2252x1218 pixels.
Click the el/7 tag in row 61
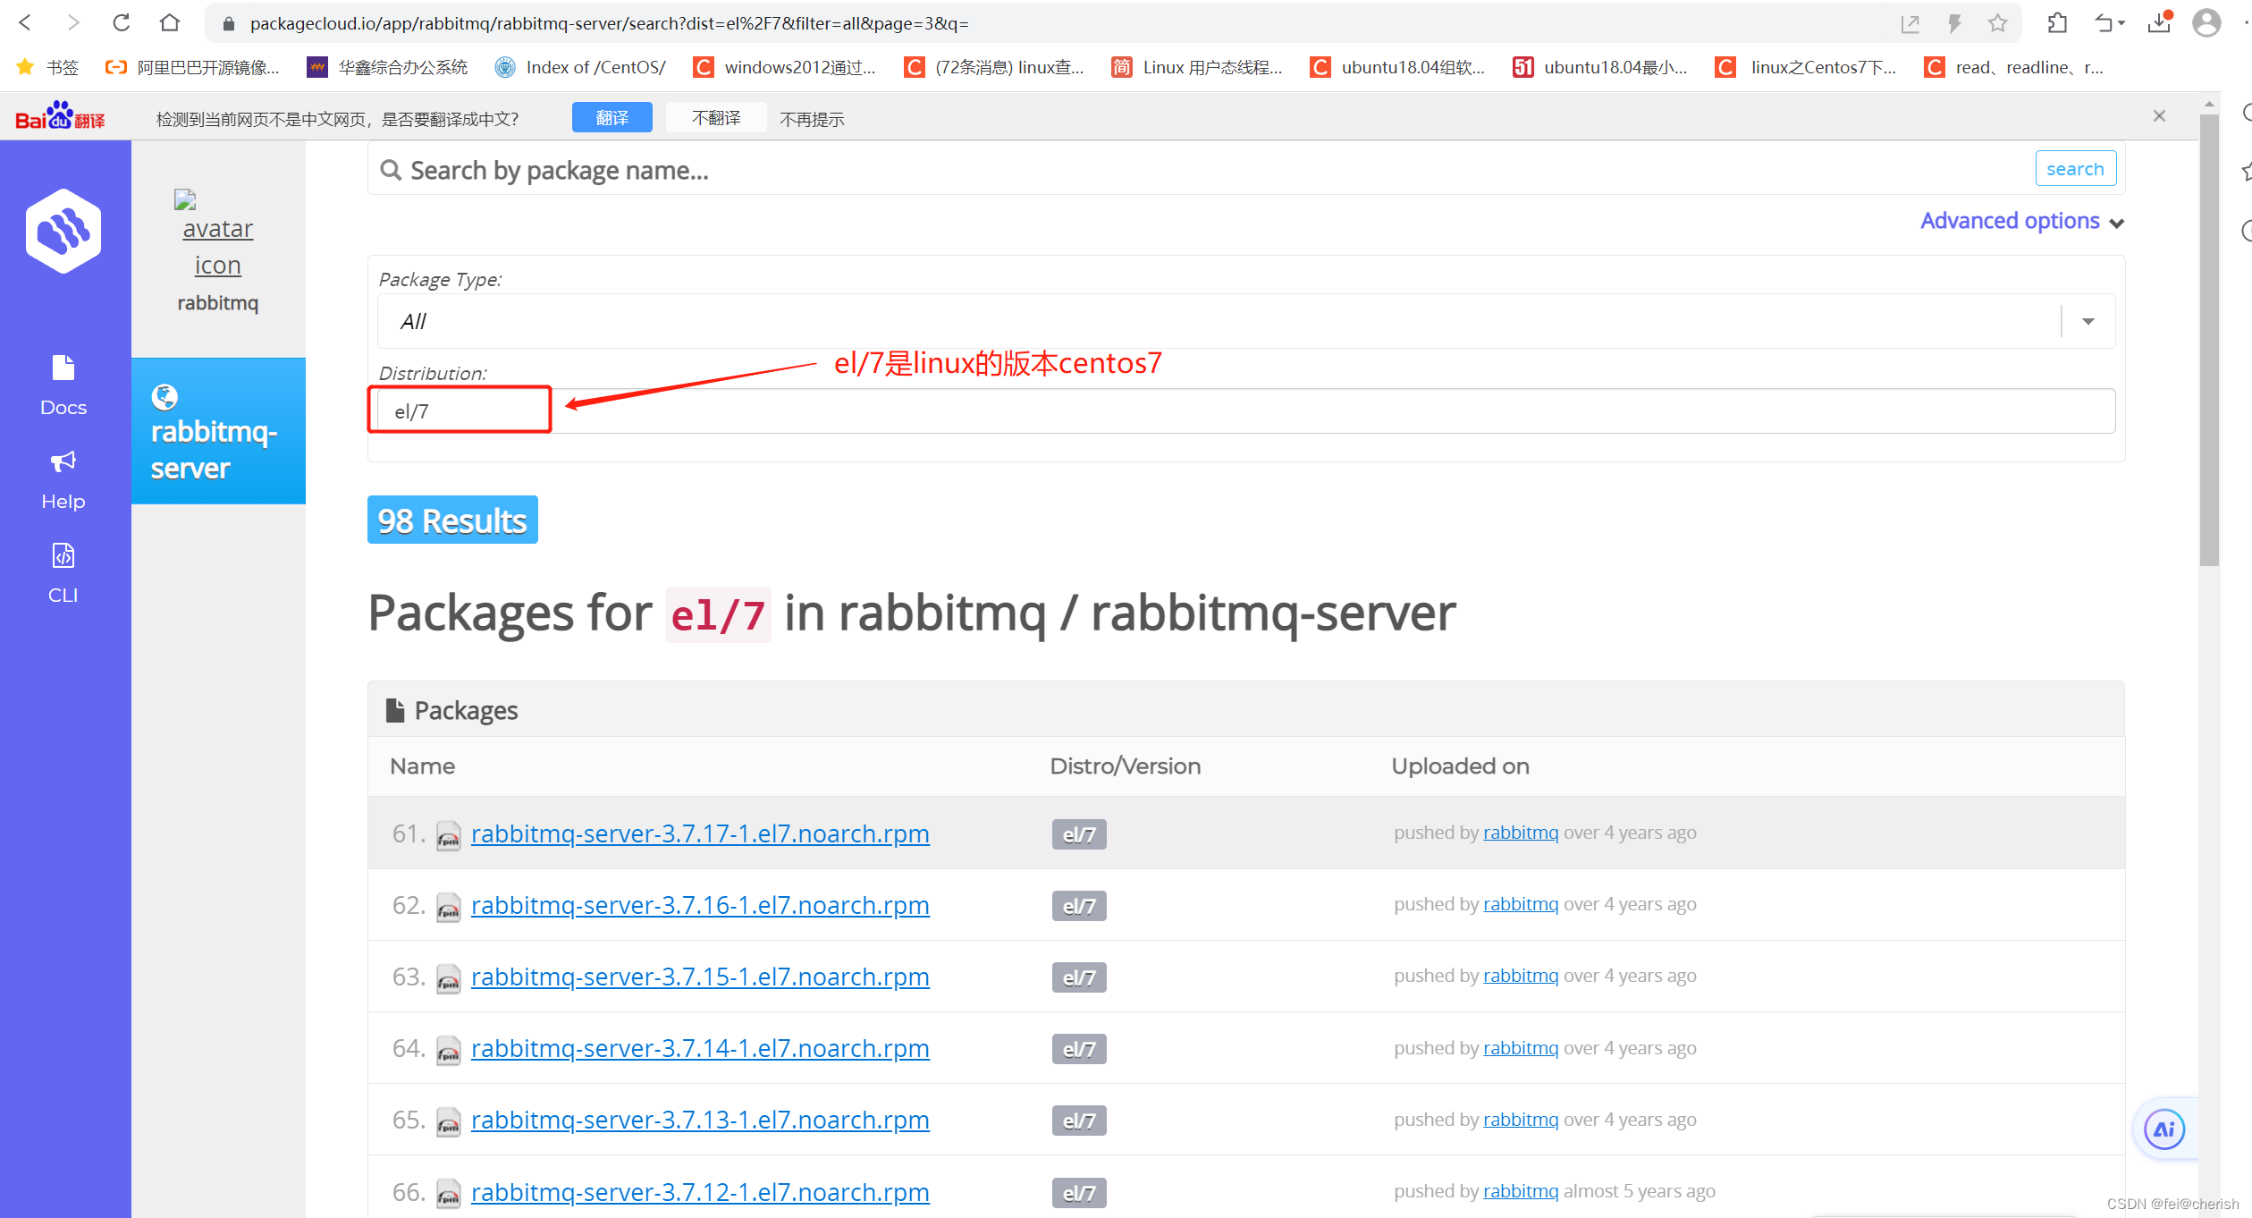click(1079, 834)
